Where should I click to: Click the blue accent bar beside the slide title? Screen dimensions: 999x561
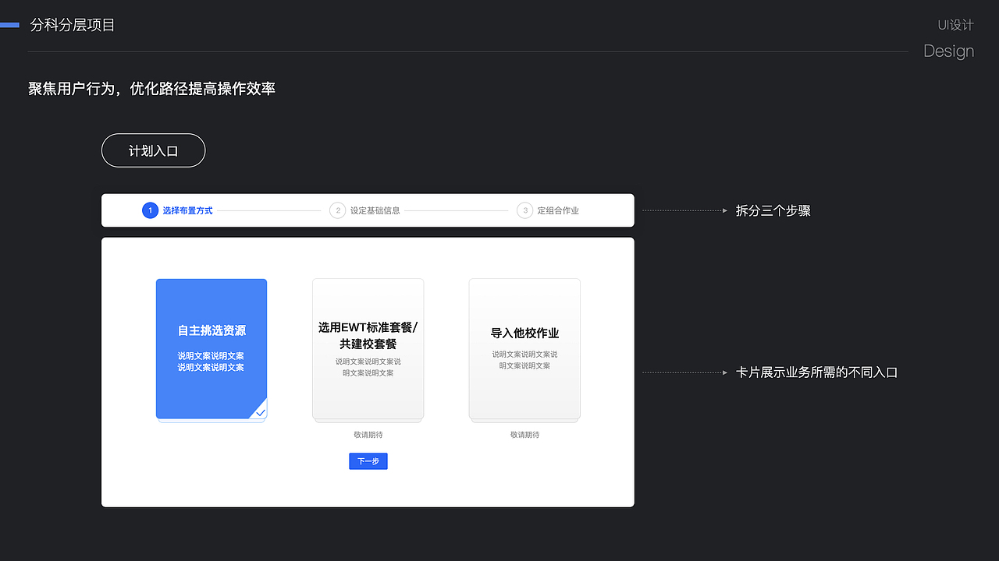point(9,24)
